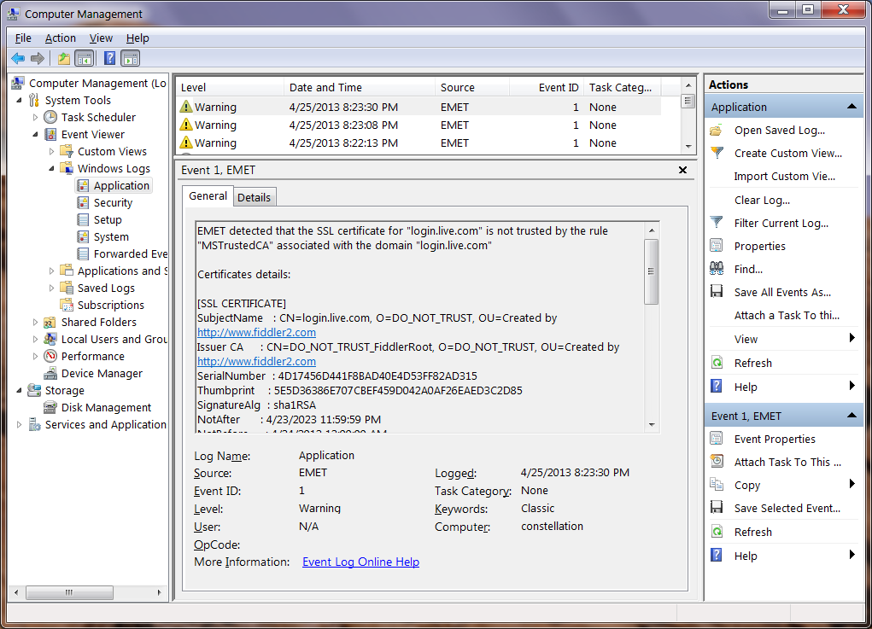Click the blue Help icon in toolbar
This screenshot has height=629, width=872.
pos(109,59)
